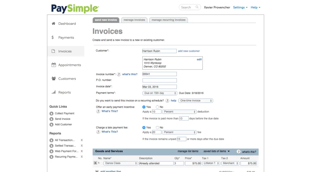Click the All Transaction report icon
Image resolution: width=315 pixels, height=172 pixels.
click(52, 140)
